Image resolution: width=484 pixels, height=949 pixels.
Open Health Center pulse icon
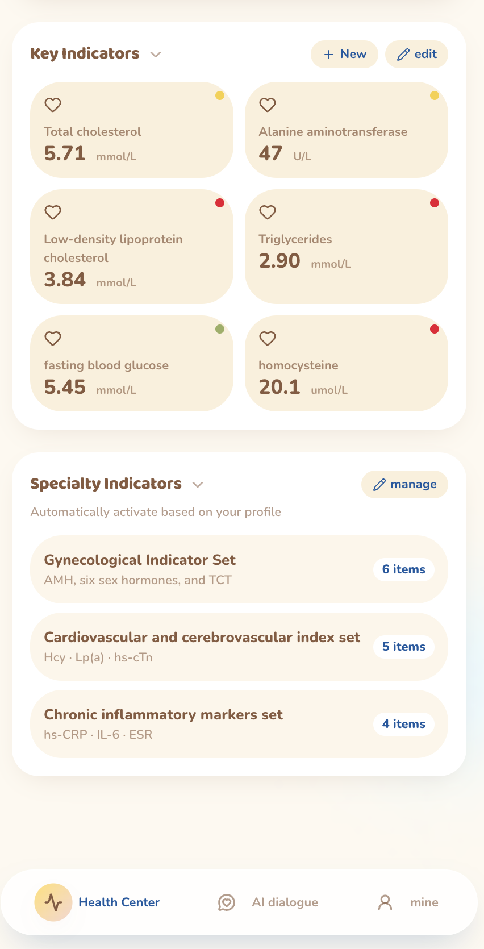[53, 902]
